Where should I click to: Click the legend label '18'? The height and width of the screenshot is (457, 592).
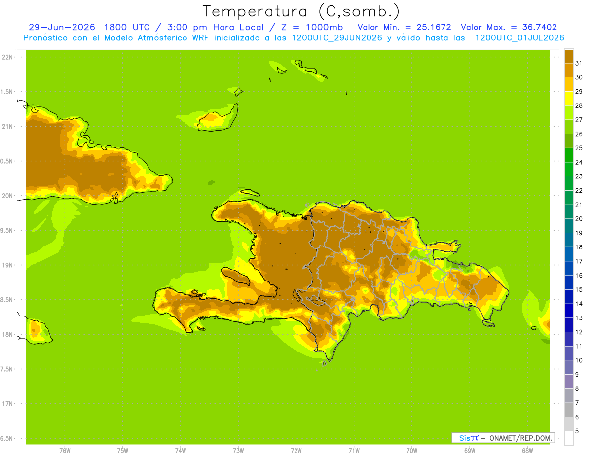coord(579,247)
